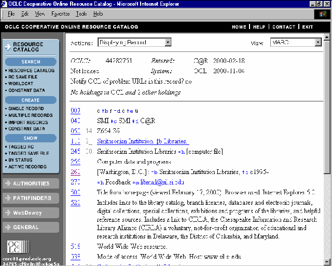332x266 pixels.
Task: Click the Authorities arrow icon
Action: tap(8, 183)
